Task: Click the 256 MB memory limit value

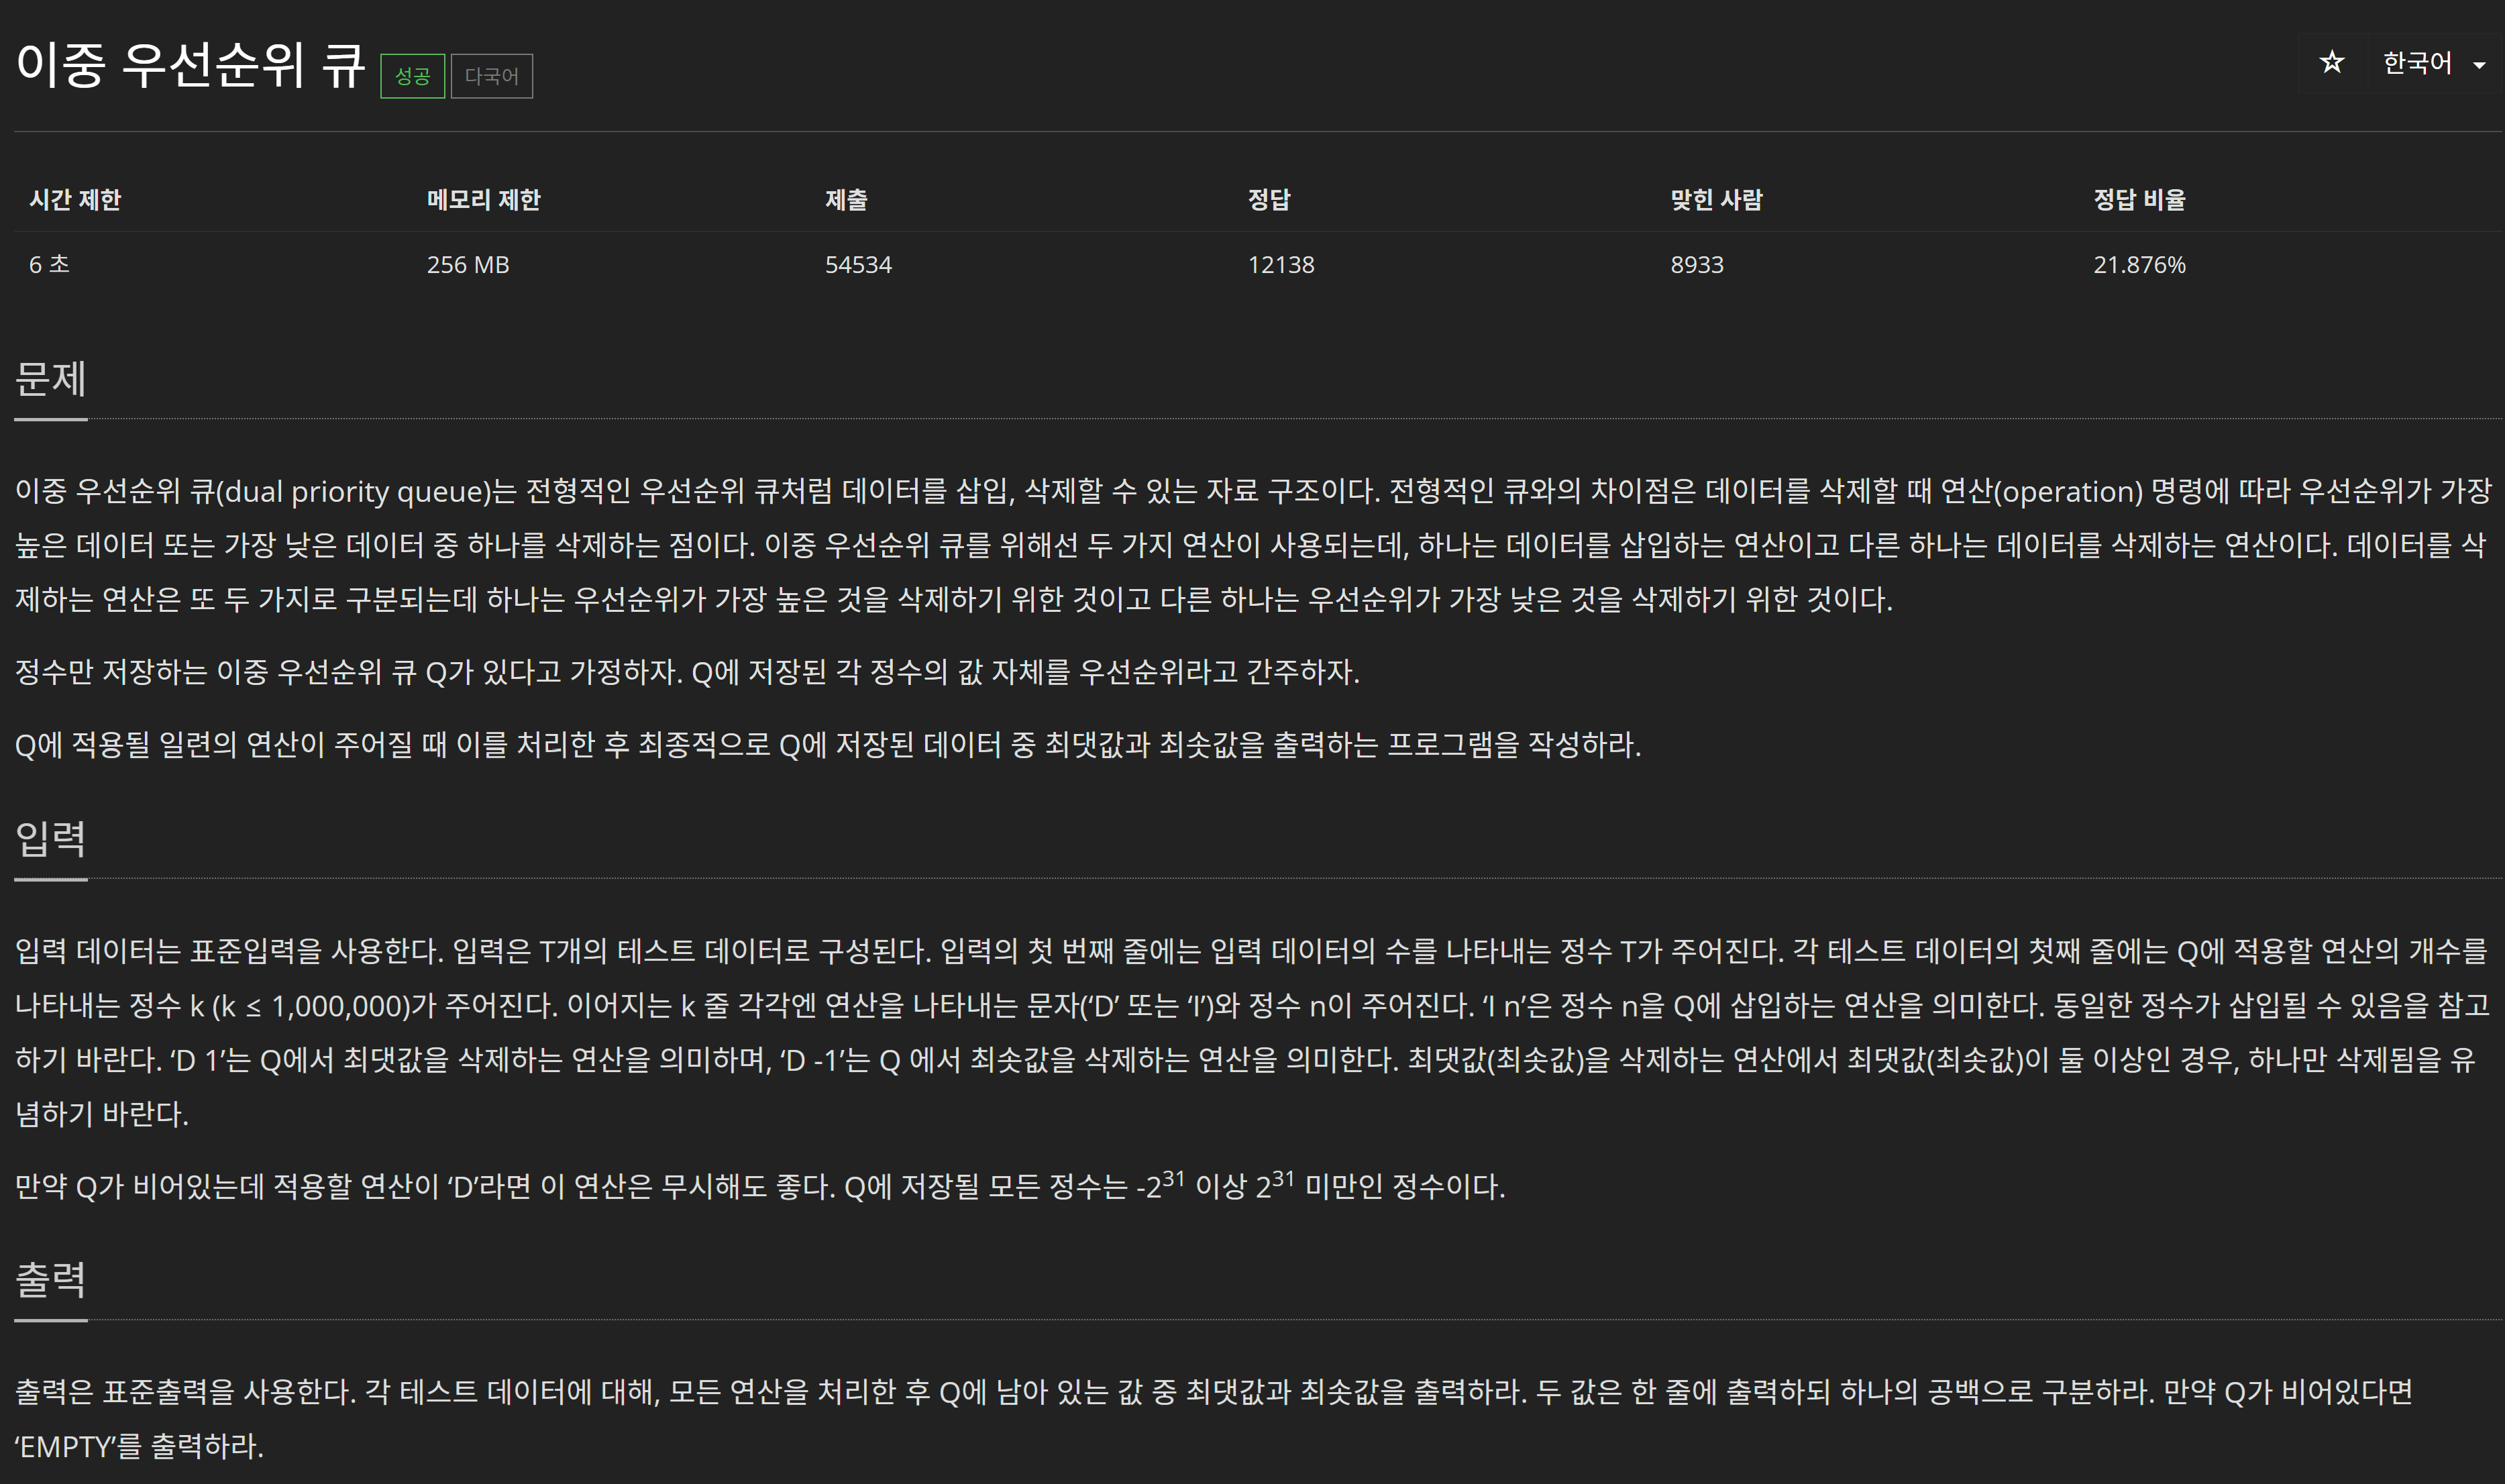Action: click(x=468, y=265)
